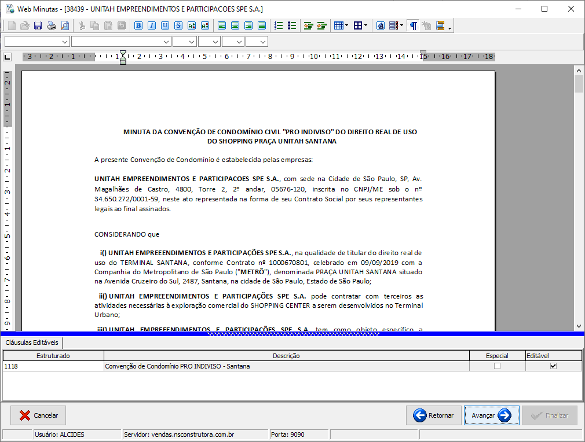Click the grayed insert-field icon

click(426, 25)
